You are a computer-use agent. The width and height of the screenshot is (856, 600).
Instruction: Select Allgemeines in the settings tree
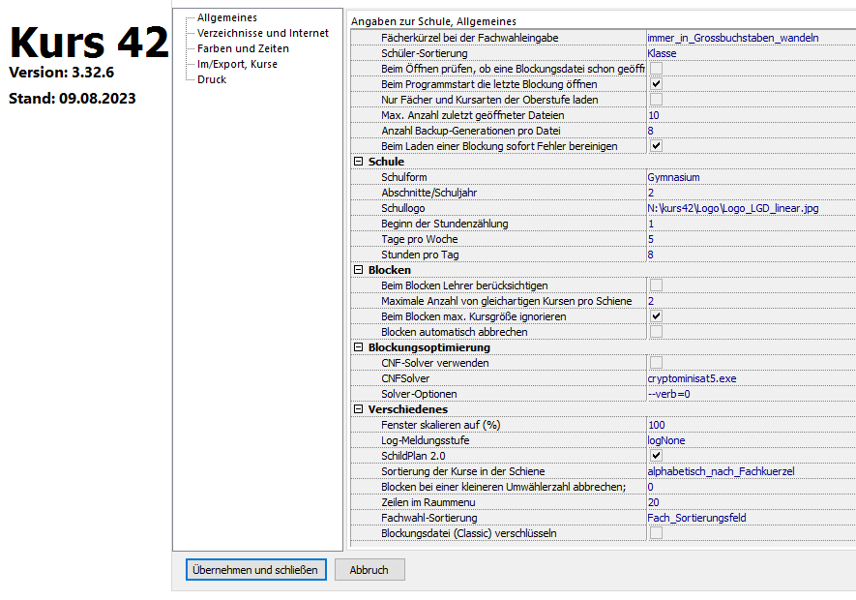coord(226,17)
